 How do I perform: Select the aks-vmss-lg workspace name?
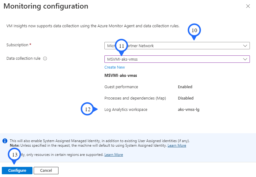pos(189,110)
